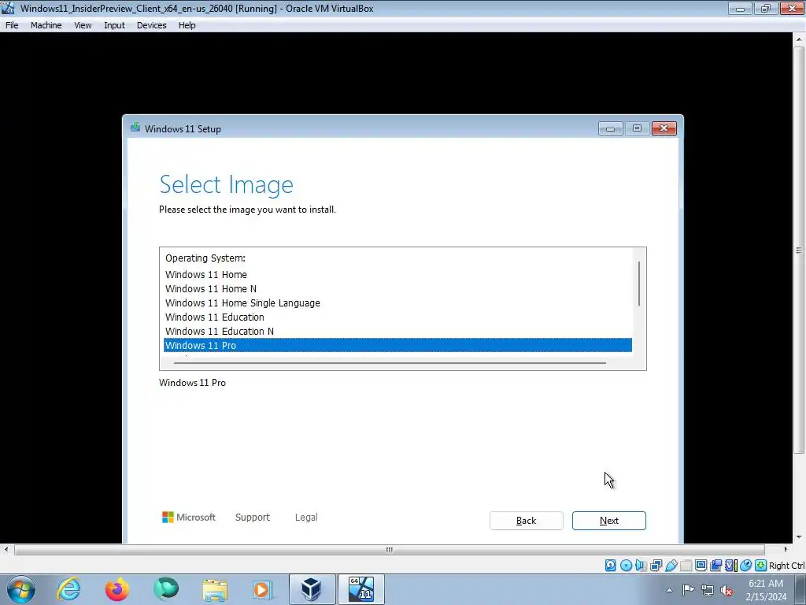
Task: Click the VirtualBox vertical scrollbar thumb
Action: 799,251
